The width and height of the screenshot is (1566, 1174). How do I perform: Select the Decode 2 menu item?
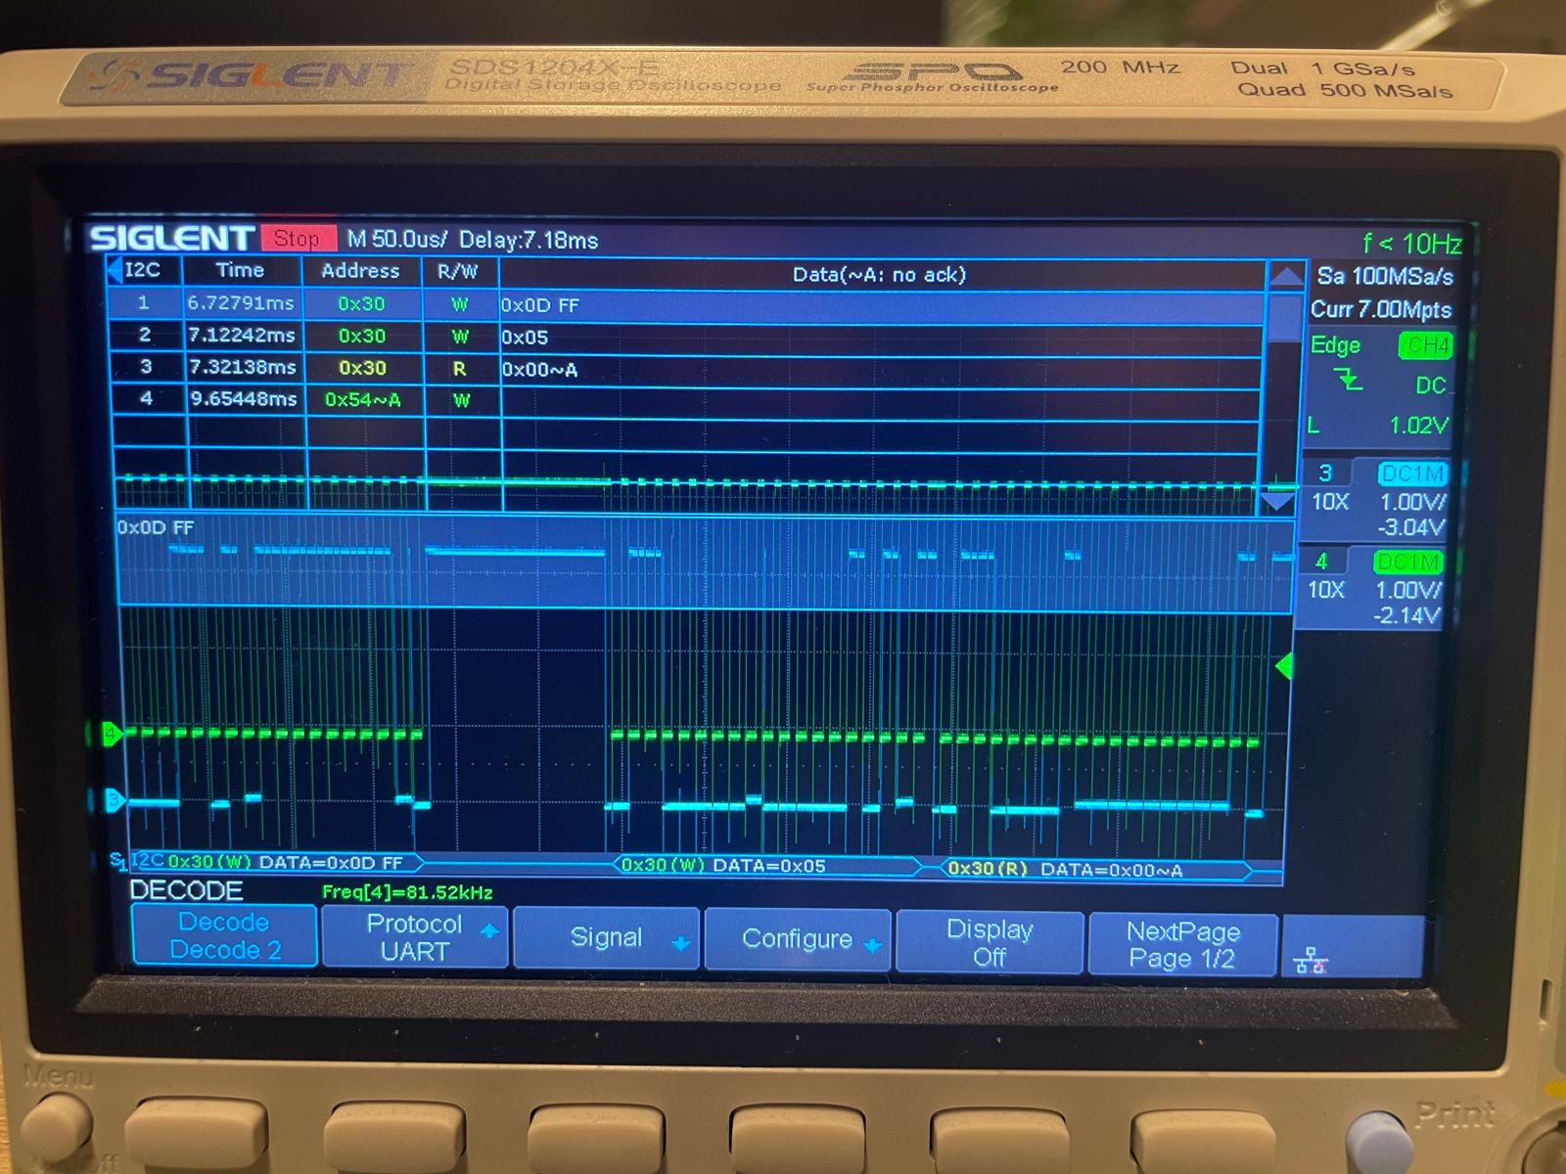coord(224,936)
